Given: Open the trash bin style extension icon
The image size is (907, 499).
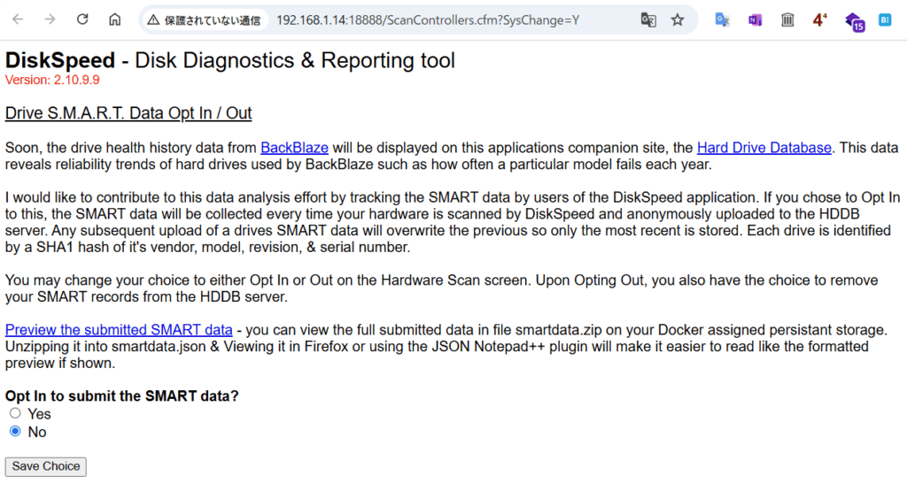Looking at the screenshot, I should [787, 20].
